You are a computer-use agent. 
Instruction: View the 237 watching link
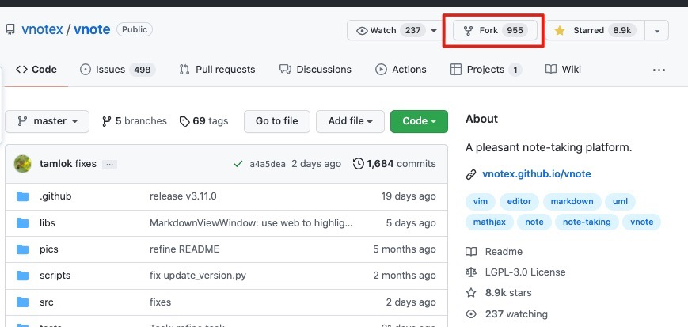pyautogui.click(x=507, y=314)
